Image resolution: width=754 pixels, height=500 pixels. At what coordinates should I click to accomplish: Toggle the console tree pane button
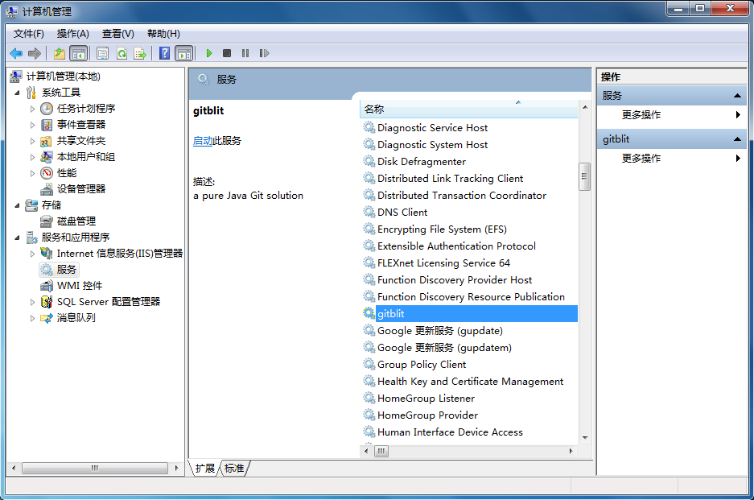tap(78, 53)
